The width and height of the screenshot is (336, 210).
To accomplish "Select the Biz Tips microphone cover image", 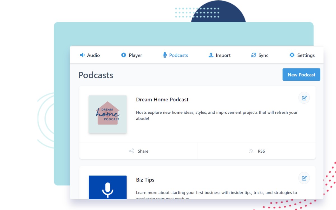I will click(108, 188).
